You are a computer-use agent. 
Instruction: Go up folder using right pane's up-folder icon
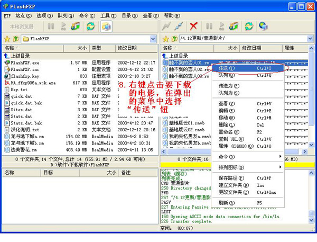coord(175,39)
